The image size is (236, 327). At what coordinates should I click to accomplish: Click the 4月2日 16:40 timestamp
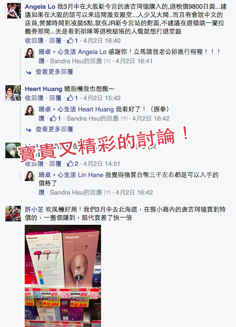[x=102, y=40]
